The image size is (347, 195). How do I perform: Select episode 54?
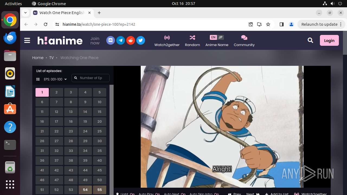tap(85, 190)
